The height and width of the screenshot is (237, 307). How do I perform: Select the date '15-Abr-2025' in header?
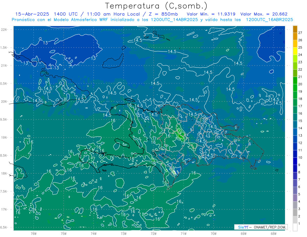[32, 14]
